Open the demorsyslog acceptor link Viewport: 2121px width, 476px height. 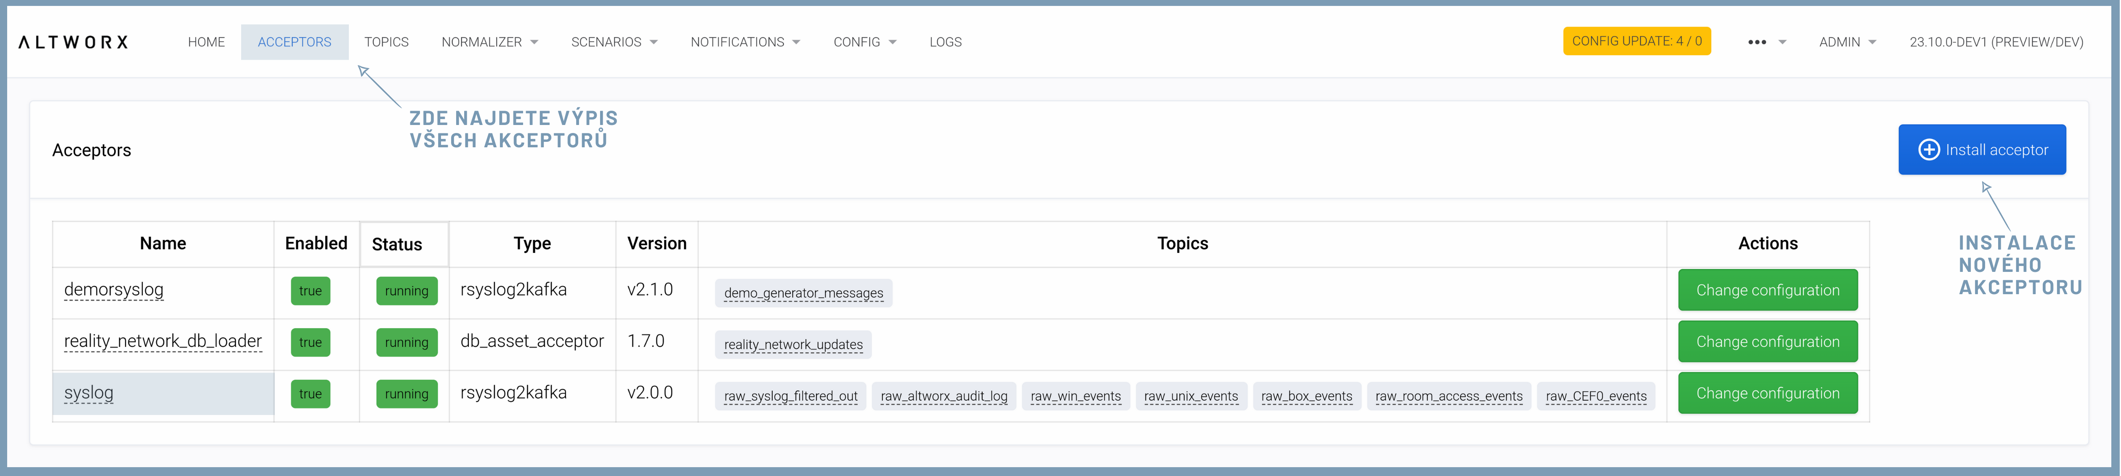114,290
